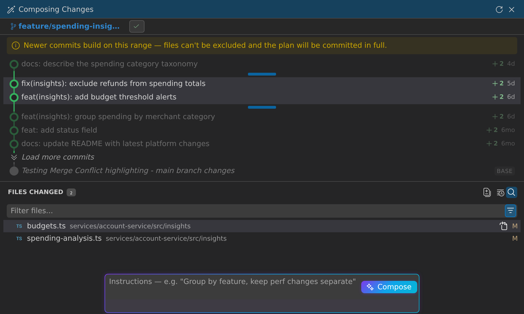Image resolution: width=524 pixels, height=314 pixels.
Task: Select commit 'feat(insights): add budget threshold alerts'
Action: tap(262, 97)
